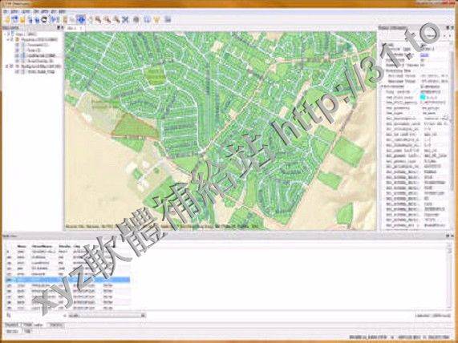Viewport: 458px width, 343px height.
Task: Click the blue hyperlink in the Feature Information panel
Action: click(x=424, y=54)
